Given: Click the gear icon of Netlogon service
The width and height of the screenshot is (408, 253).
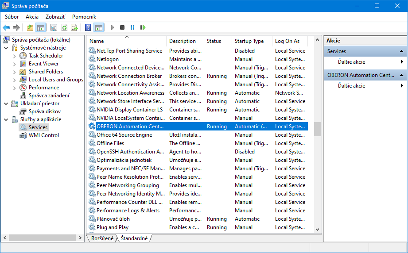Looking at the screenshot, I should [92, 59].
